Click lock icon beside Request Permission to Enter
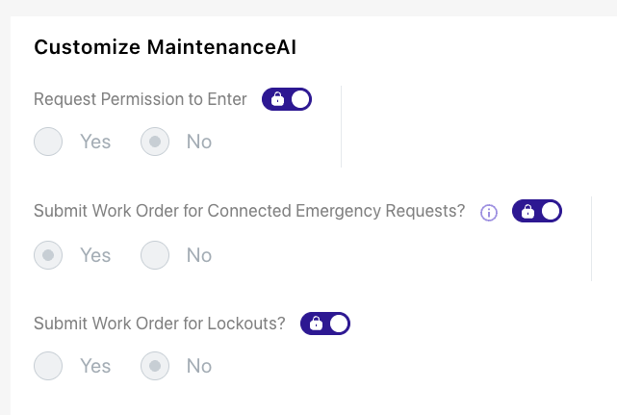This screenshot has width=617, height=415. pyautogui.click(x=277, y=99)
